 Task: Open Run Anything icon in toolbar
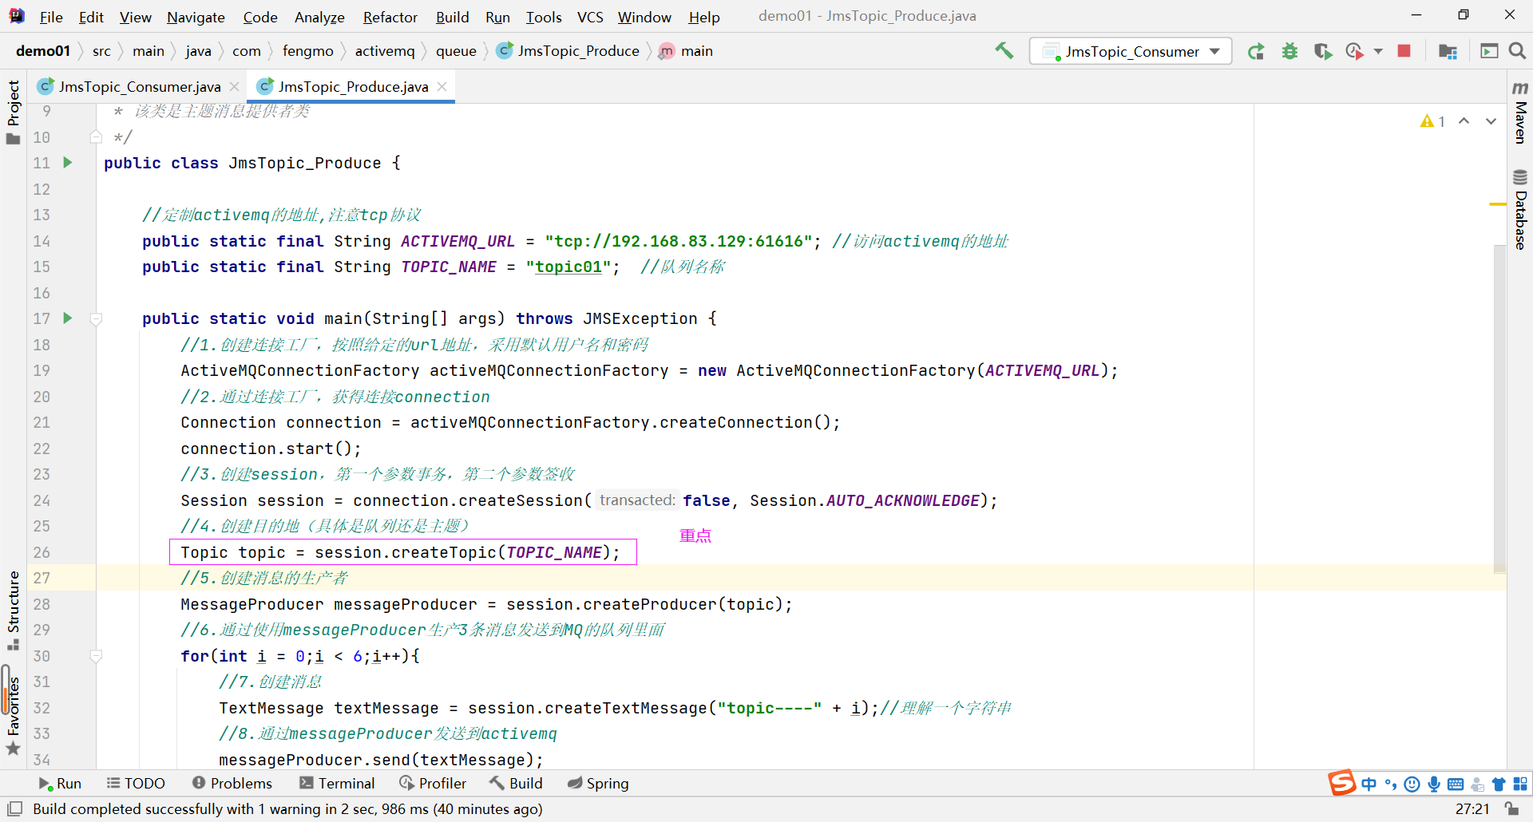click(1489, 51)
